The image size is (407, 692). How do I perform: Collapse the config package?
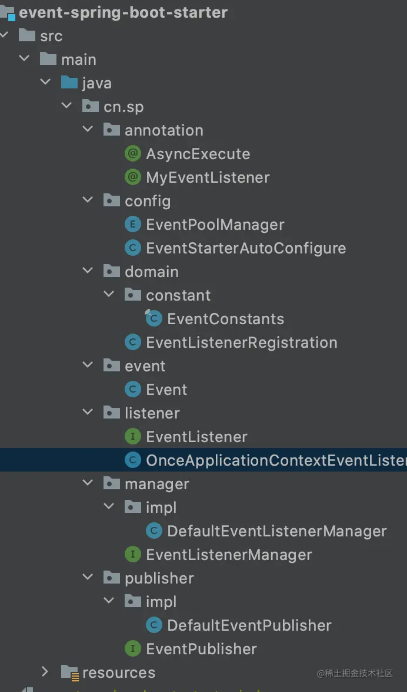(x=87, y=200)
